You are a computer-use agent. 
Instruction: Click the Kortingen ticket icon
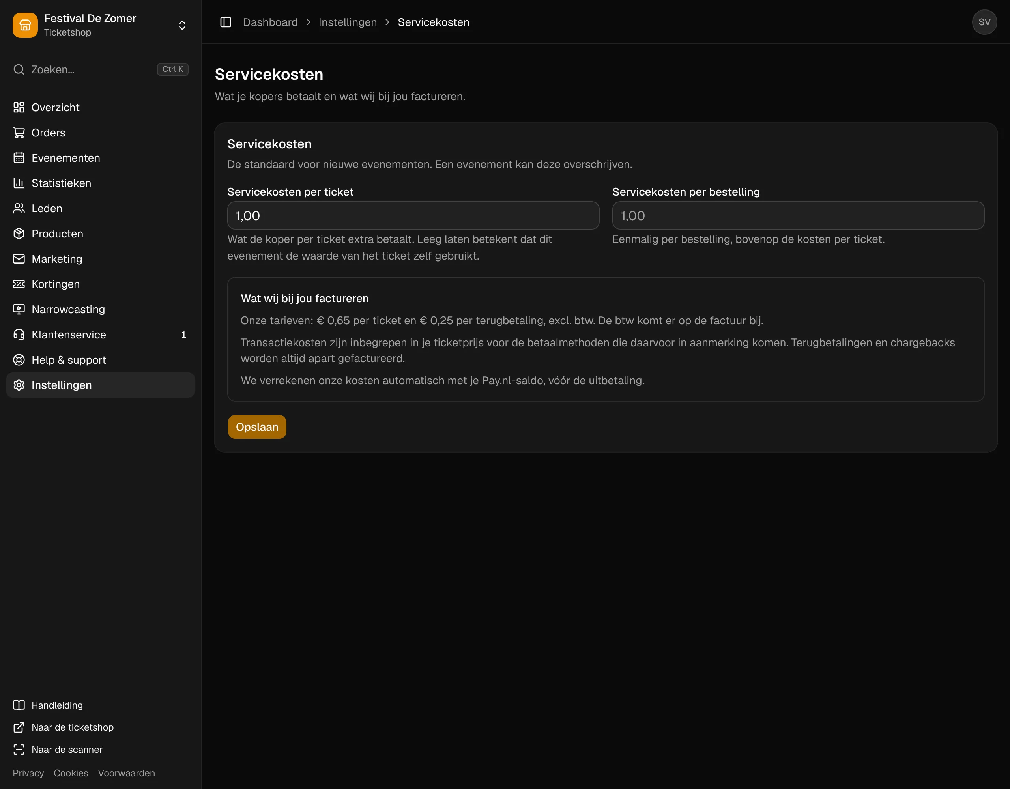pyautogui.click(x=19, y=284)
